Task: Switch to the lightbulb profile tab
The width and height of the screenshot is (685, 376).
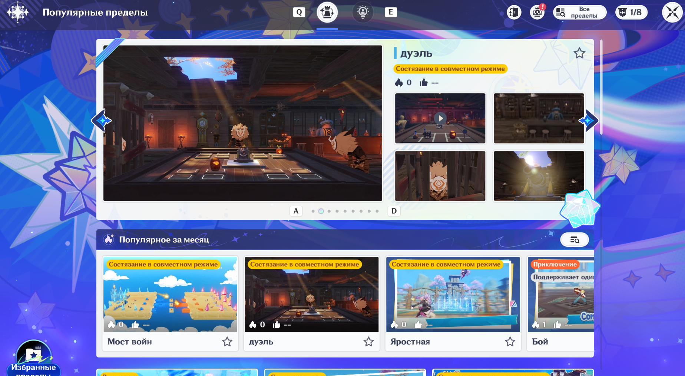Action: pyautogui.click(x=363, y=12)
